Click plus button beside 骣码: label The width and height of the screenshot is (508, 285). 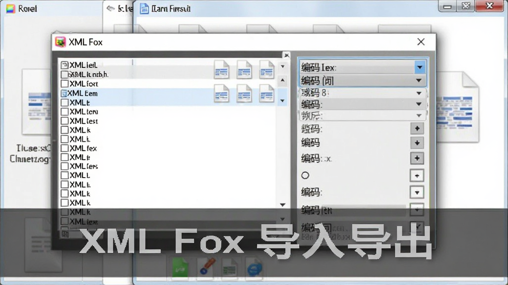(x=417, y=129)
